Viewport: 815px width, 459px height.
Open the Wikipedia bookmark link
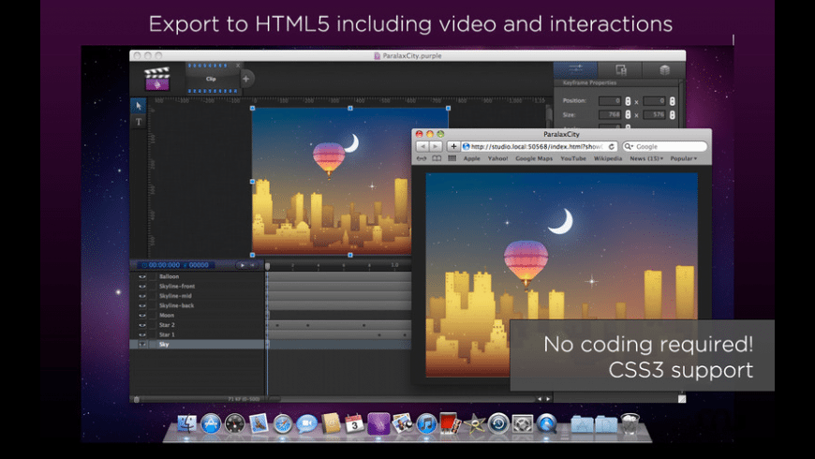(608, 159)
